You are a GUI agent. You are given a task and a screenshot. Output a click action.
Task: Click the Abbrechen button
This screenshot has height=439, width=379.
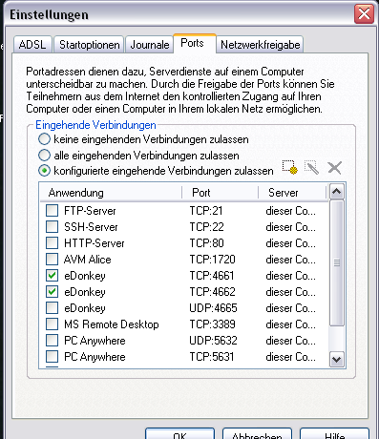[257, 434]
